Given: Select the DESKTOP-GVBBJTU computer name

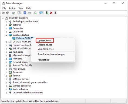Looking at the screenshot, I should click(19, 18).
